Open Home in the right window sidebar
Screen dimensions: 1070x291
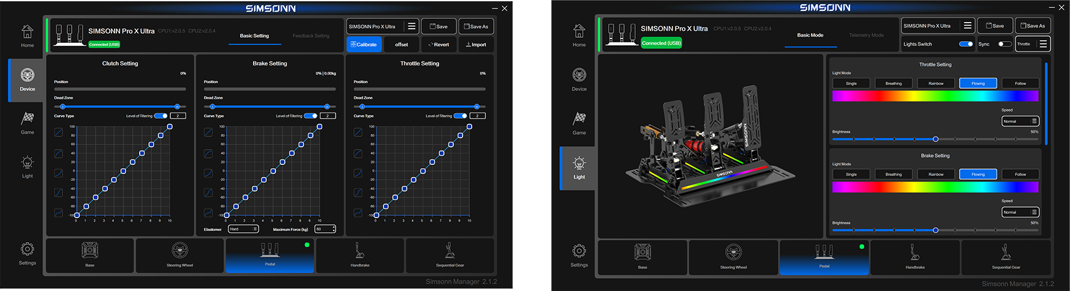coord(579,35)
